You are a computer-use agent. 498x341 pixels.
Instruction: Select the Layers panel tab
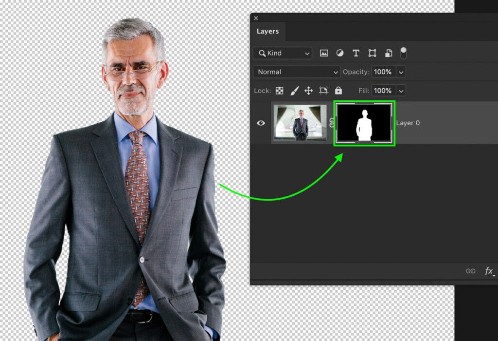(267, 31)
